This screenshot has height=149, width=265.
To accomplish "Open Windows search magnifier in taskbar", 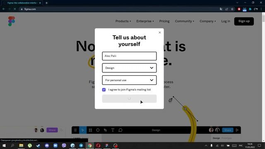I will (x=12, y=145).
